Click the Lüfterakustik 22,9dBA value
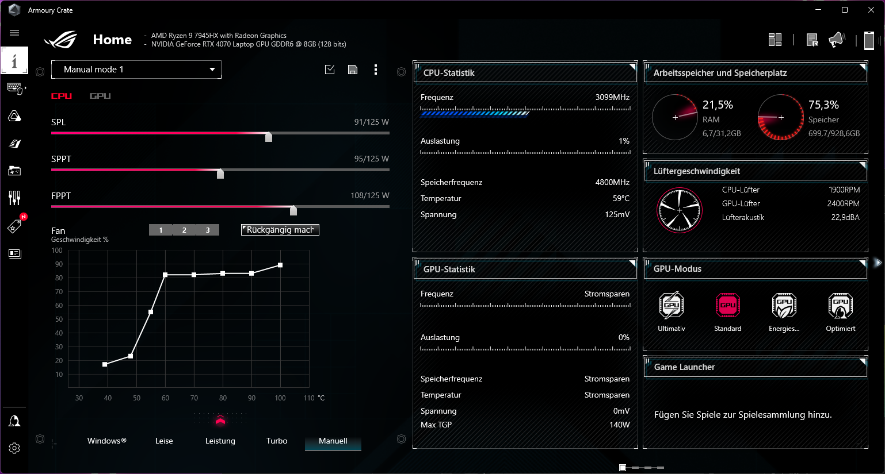The width and height of the screenshot is (885, 474). (845, 217)
